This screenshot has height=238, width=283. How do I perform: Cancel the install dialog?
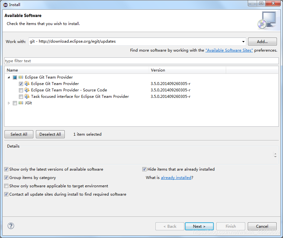click(x=262, y=226)
